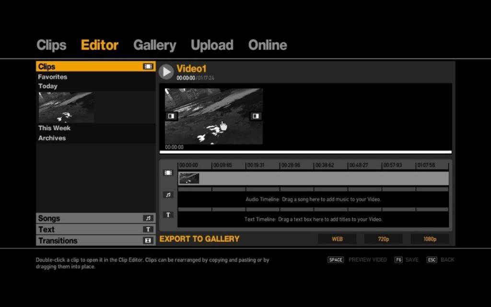Click the T icon in Text row

pyautogui.click(x=149, y=229)
